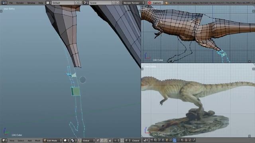Open the Mesh menu in 3D viewport header
Image resolution: width=255 pixels, height=143 pixels.
[37, 141]
